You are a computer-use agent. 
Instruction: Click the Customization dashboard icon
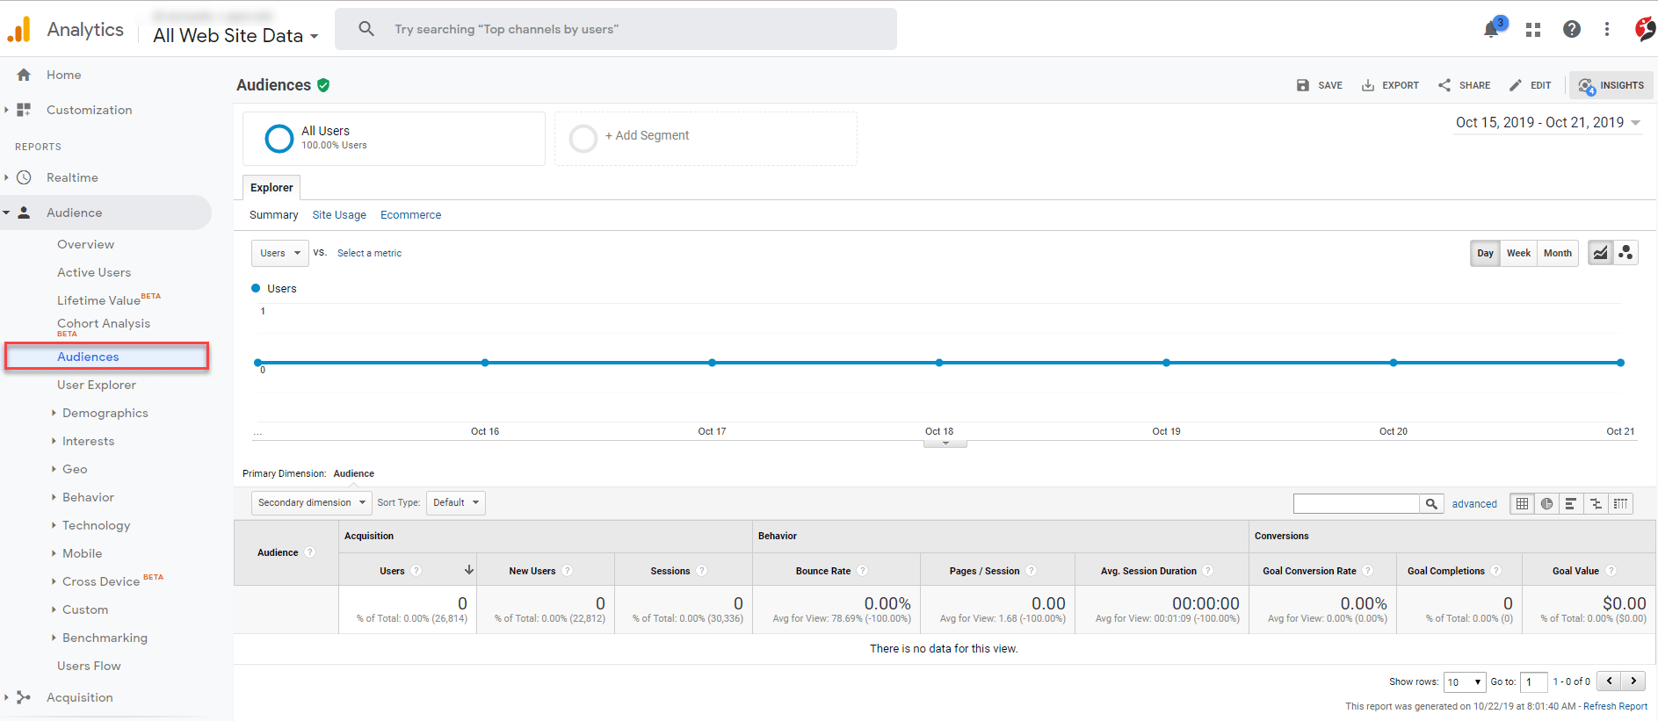(x=24, y=110)
